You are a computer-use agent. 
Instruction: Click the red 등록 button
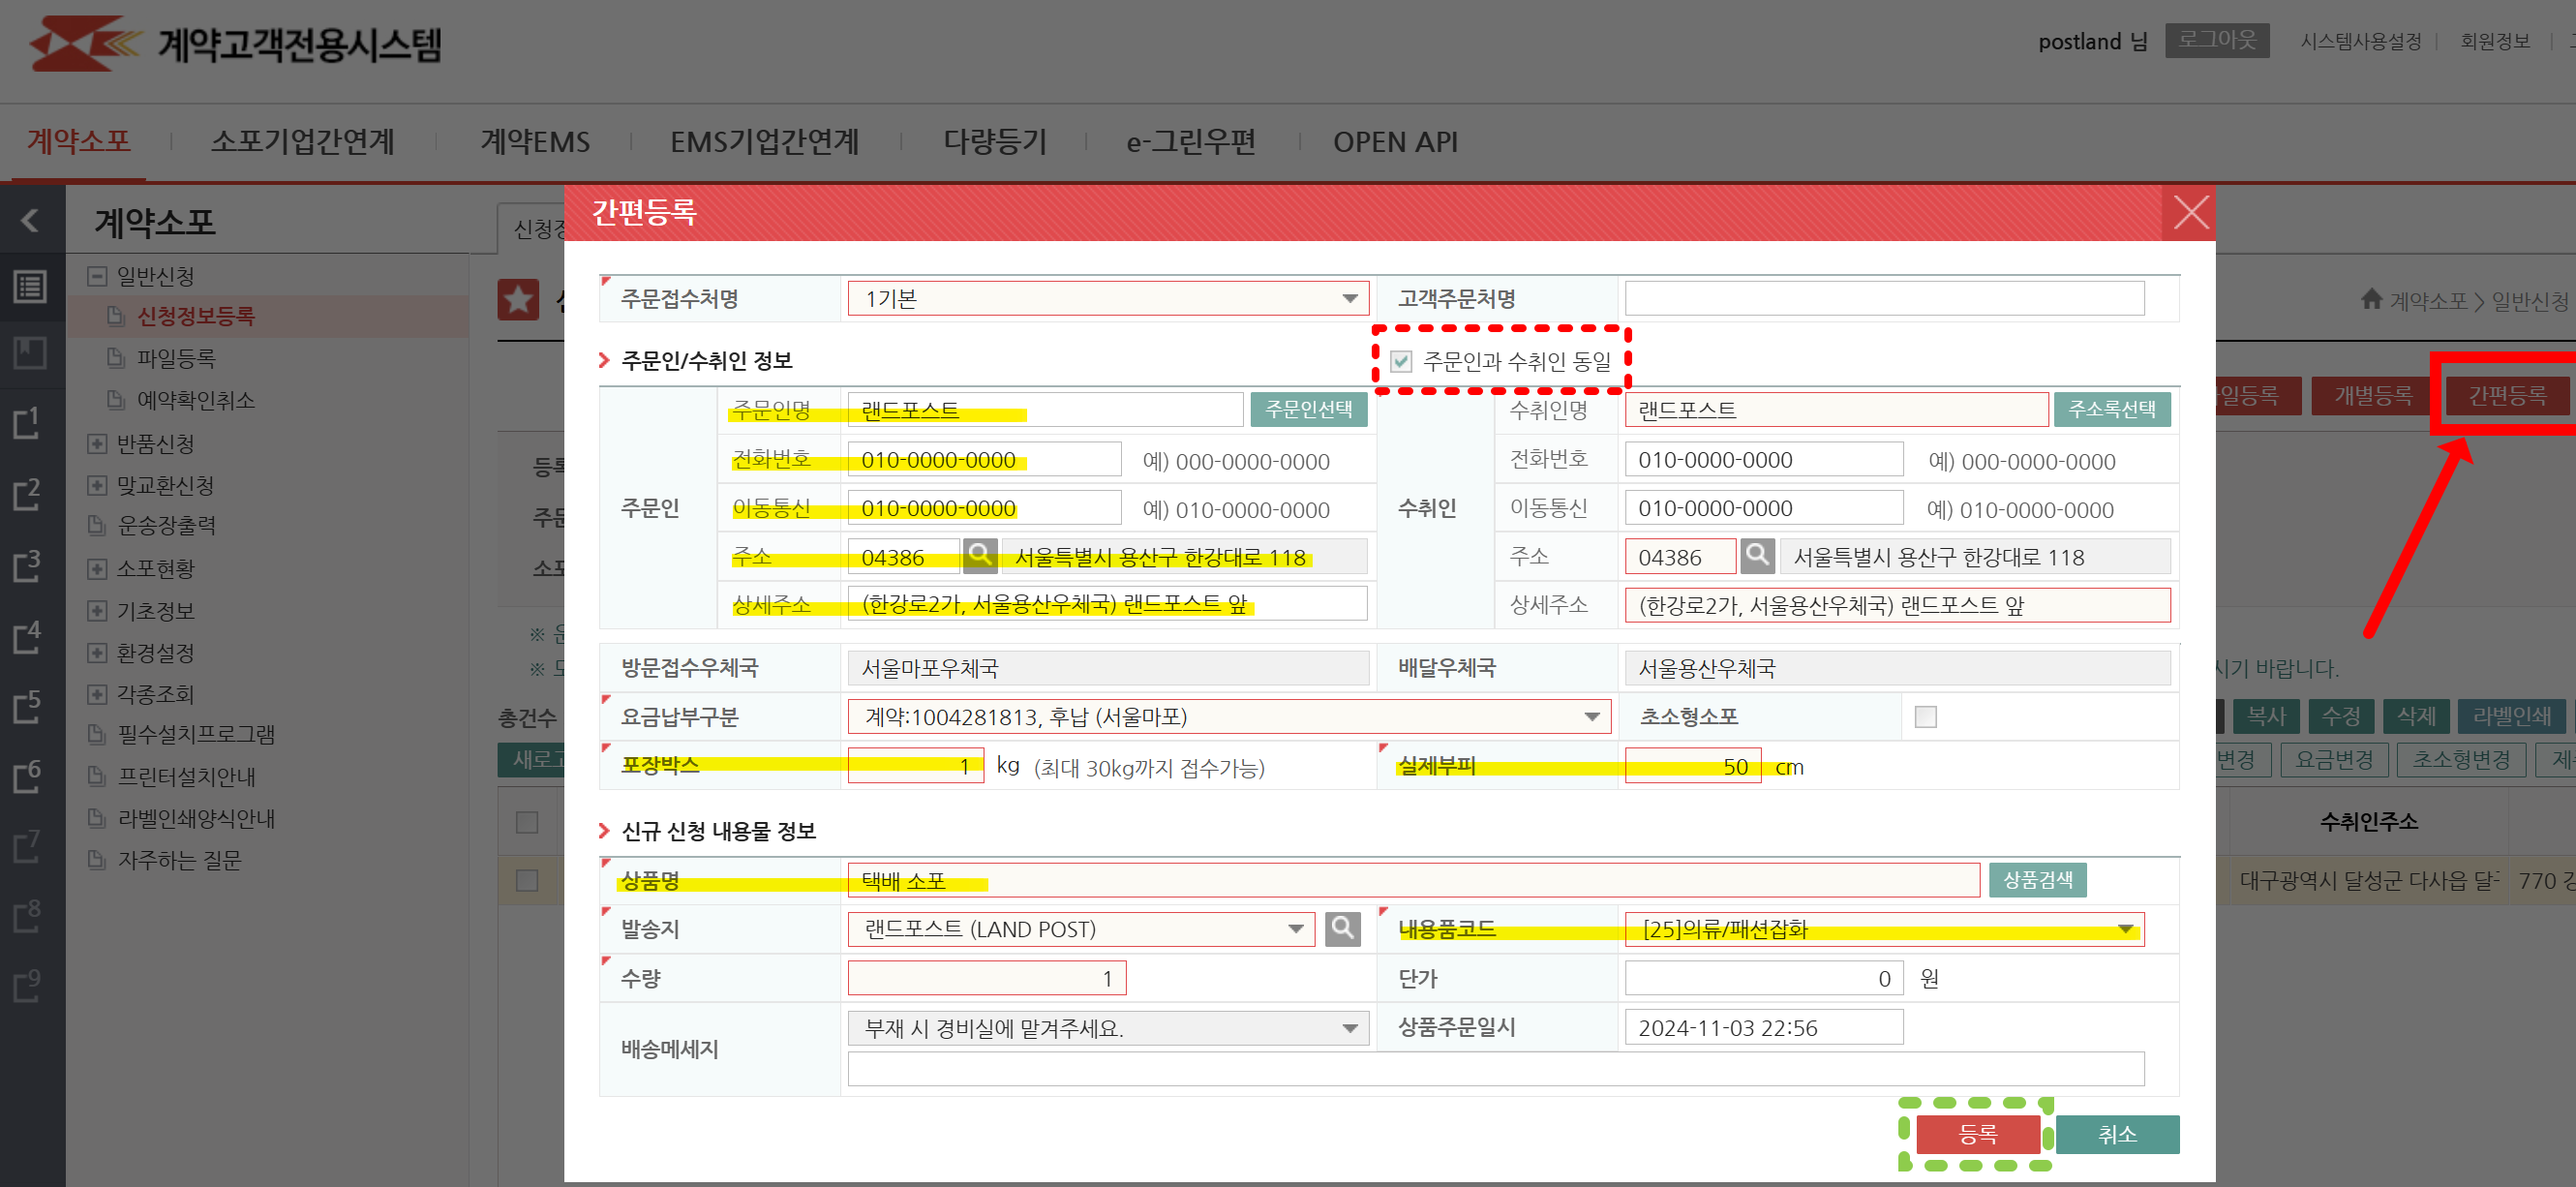[x=1977, y=1134]
